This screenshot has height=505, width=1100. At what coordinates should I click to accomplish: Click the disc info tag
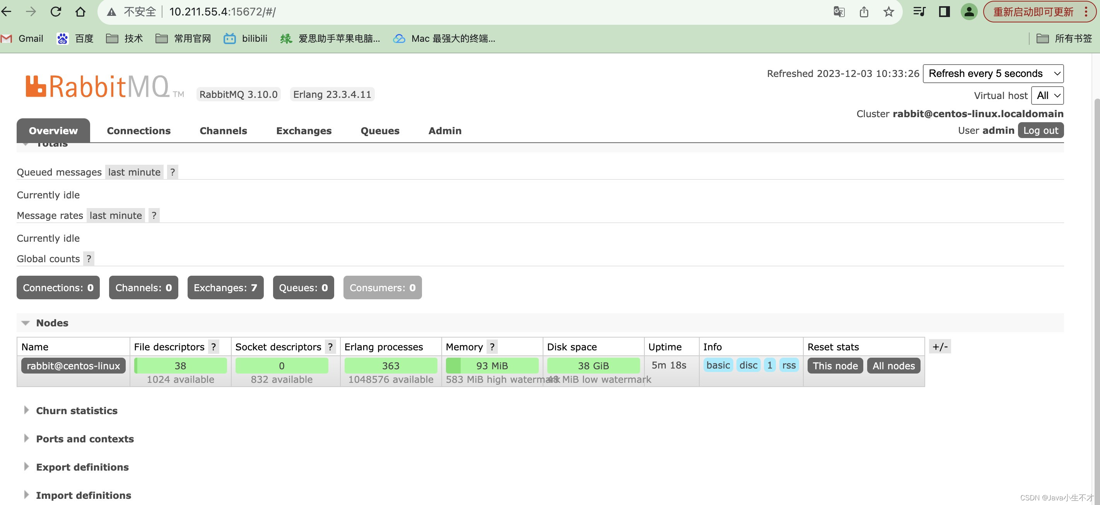pos(748,365)
